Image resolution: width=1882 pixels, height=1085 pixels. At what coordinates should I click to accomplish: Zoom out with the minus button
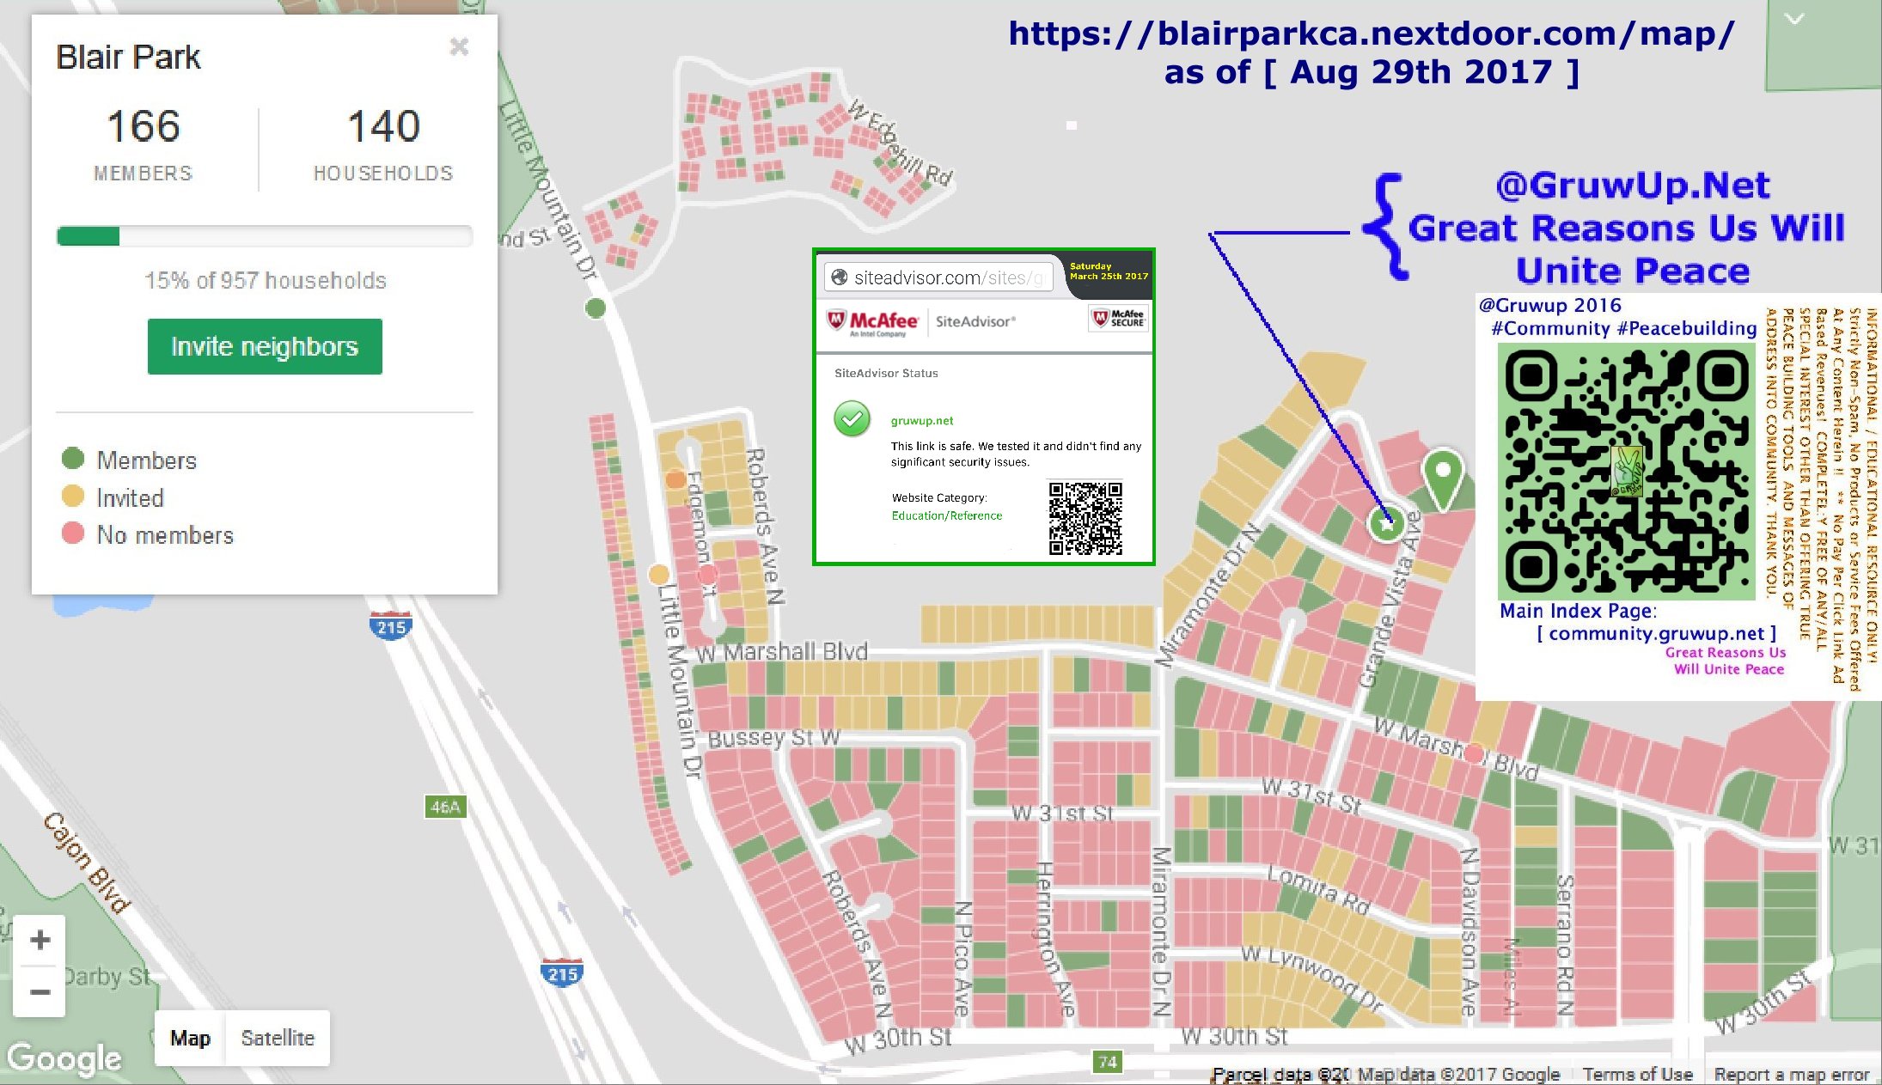pyautogui.click(x=40, y=991)
